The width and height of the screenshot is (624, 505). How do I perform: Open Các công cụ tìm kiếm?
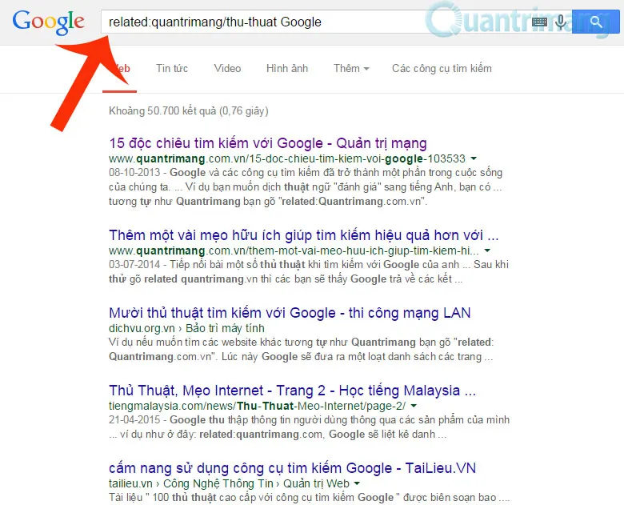[x=442, y=69]
